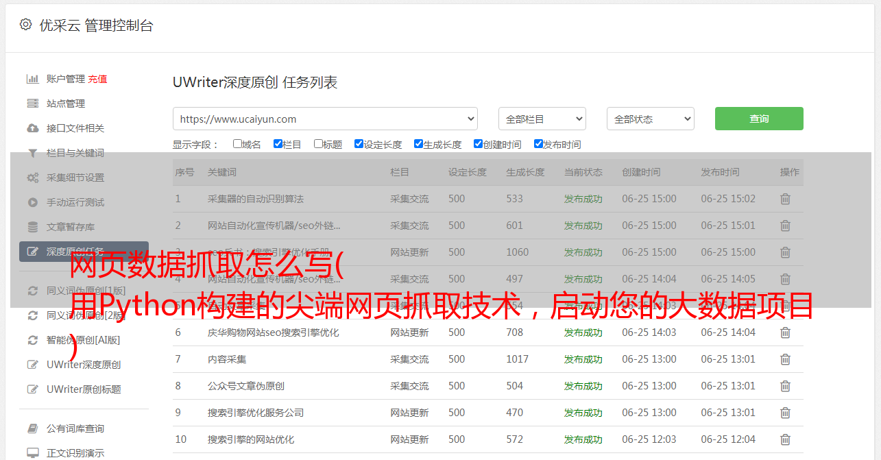The height and width of the screenshot is (460, 881).
Task: Delete task 10 搜索引擎的网站优化 via trash icon
Action: (x=785, y=439)
